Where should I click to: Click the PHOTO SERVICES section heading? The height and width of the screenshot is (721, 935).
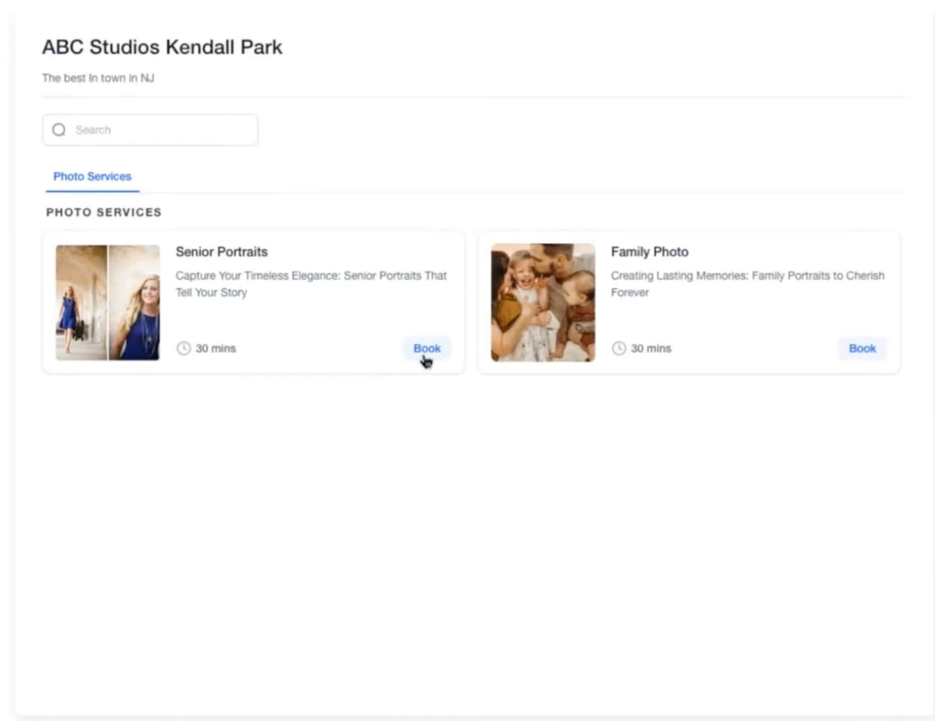click(x=104, y=212)
